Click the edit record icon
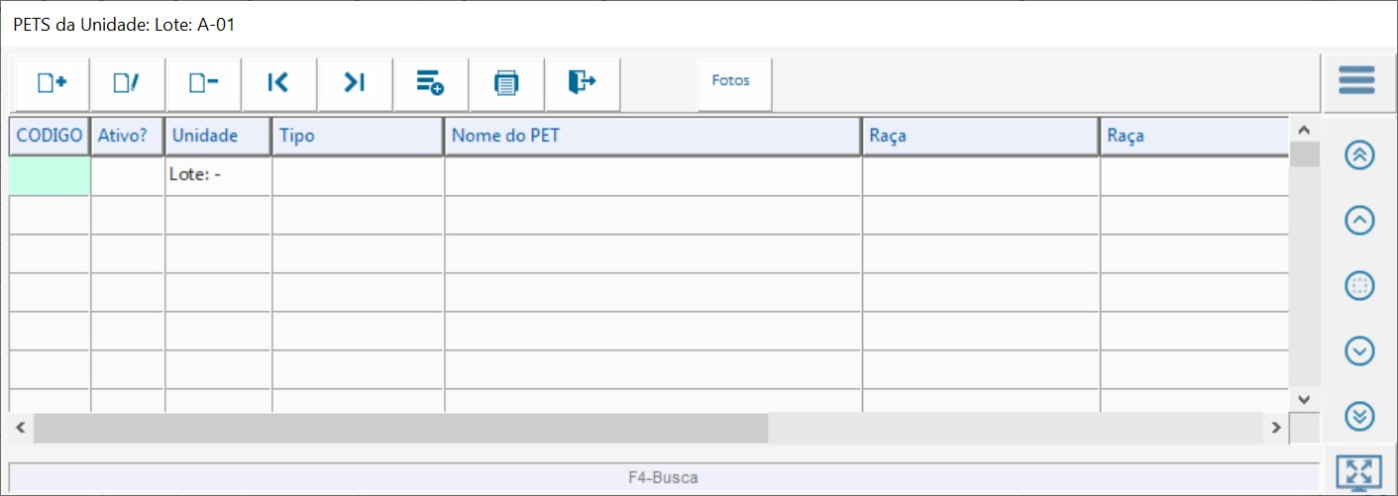The height and width of the screenshot is (496, 1398). tap(127, 83)
